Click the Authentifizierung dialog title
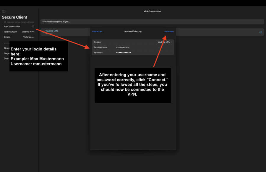Viewport: 266px width, 172px height. coord(133,32)
